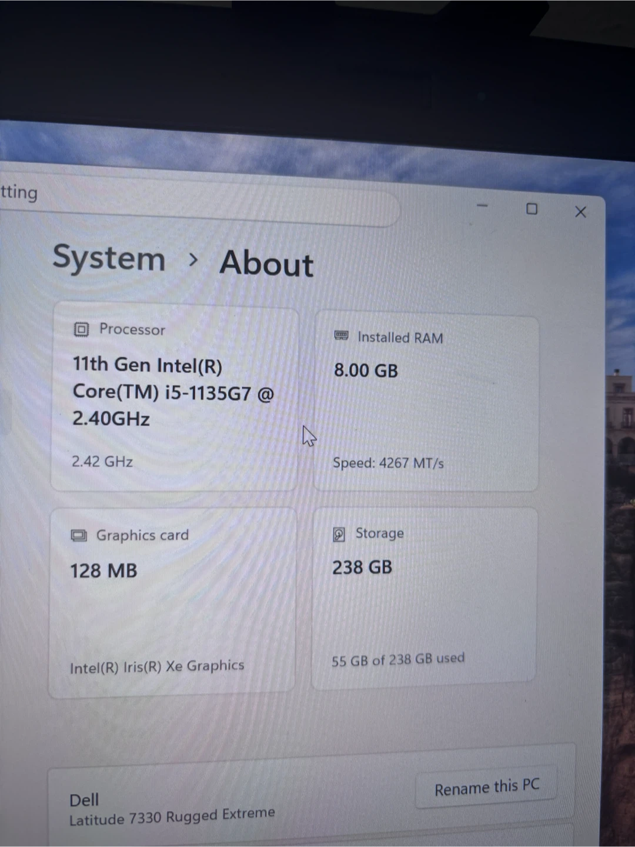635x847 pixels.
Task: Click the Graphics card icon
Action: [x=79, y=535]
